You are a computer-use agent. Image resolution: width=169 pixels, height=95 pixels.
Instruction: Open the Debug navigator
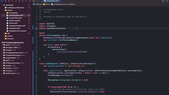[23, 1]
